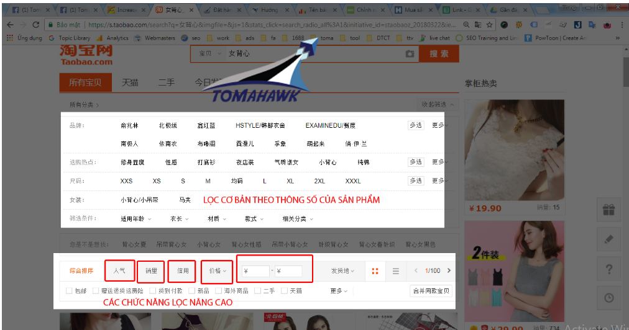This screenshot has height=330, width=629.
Task: Open the PowToon bookmark
Action: click(x=556, y=38)
